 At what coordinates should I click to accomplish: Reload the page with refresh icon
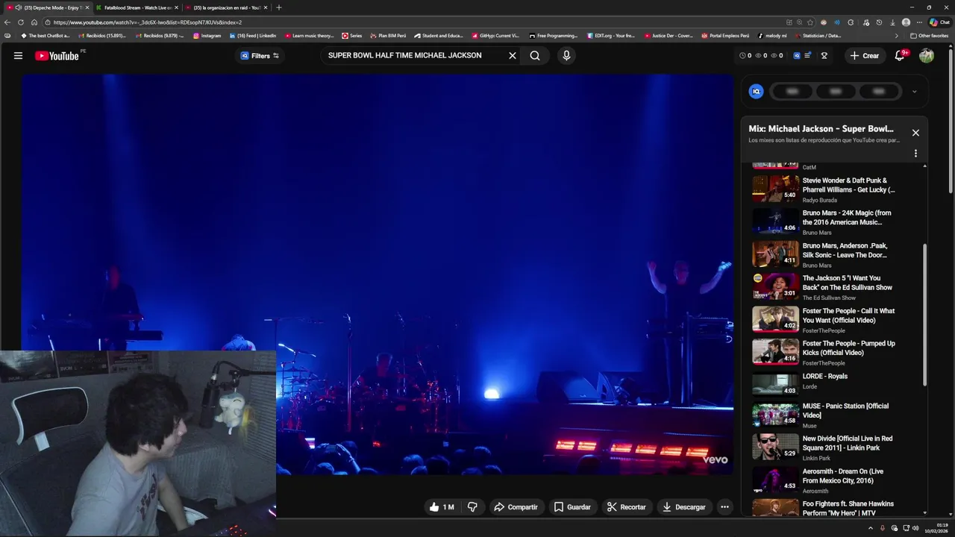coord(21,22)
